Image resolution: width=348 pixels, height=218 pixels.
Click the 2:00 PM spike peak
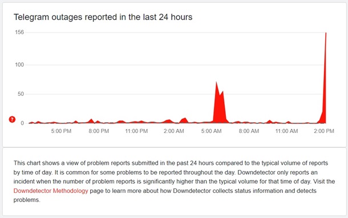tap(326, 33)
